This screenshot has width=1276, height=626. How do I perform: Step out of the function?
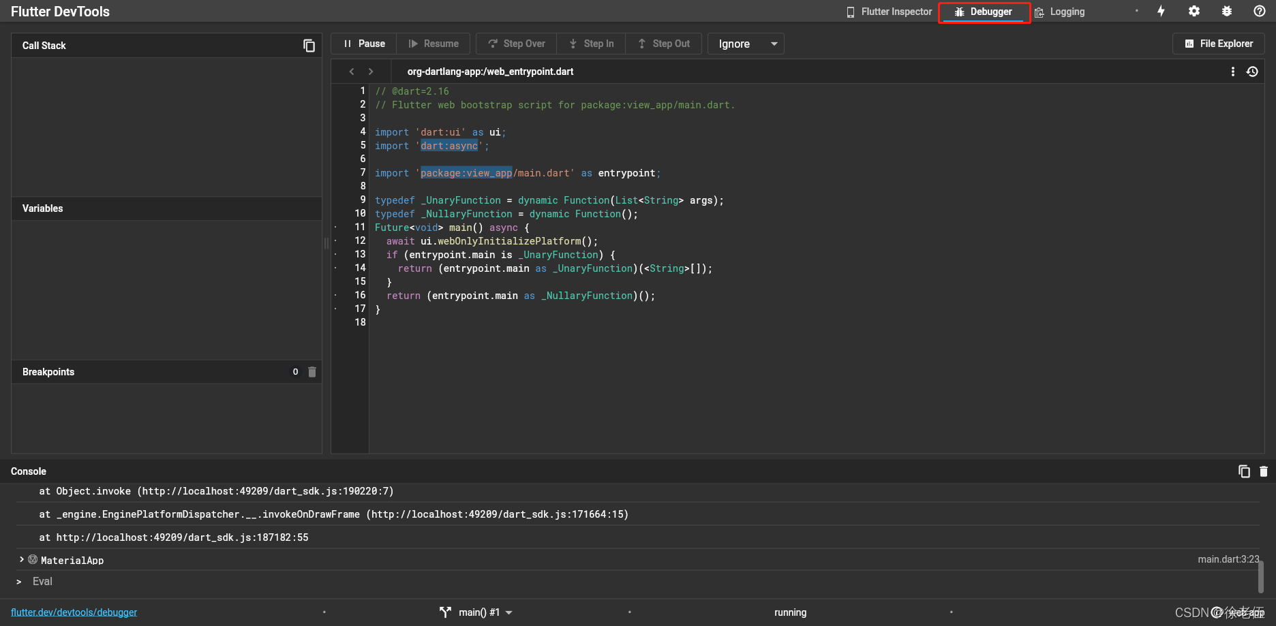664,44
